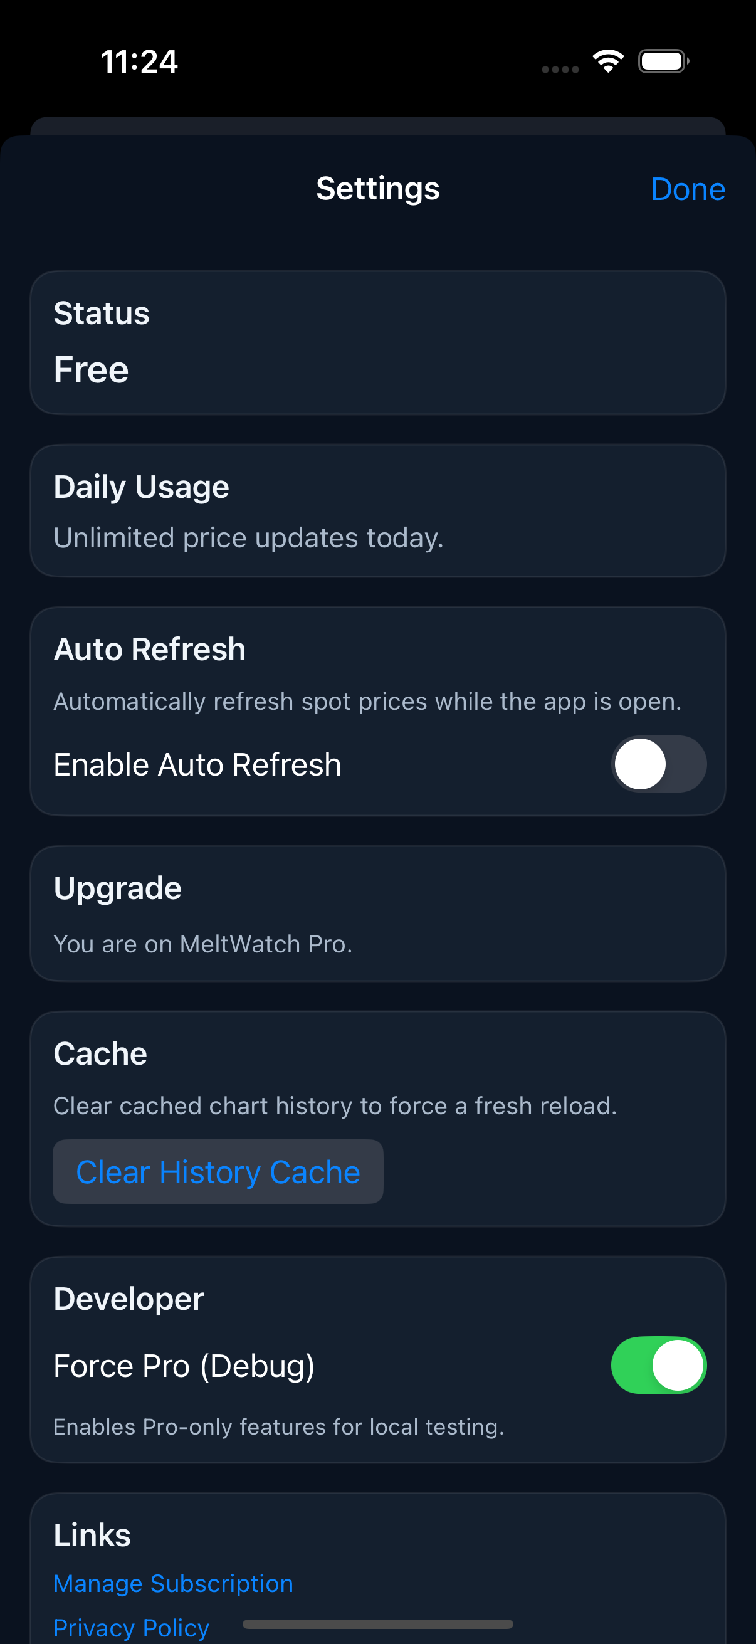Tap the Wi-Fi icon in status bar
The height and width of the screenshot is (1644, 756).
pyautogui.click(x=607, y=61)
